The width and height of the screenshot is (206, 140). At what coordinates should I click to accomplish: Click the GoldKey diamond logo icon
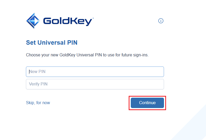click(x=33, y=21)
